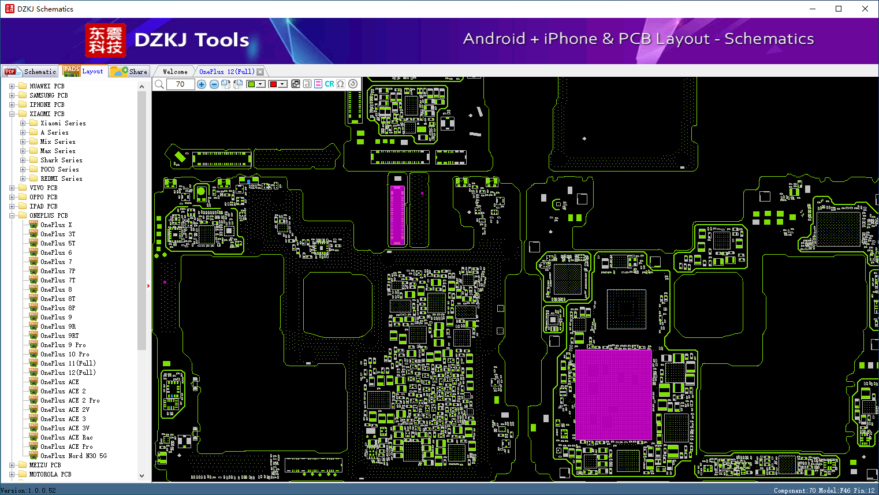Image resolution: width=879 pixels, height=495 pixels.
Task: Click the file icon beside OnePlus 7P
Action: pyautogui.click(x=33, y=271)
